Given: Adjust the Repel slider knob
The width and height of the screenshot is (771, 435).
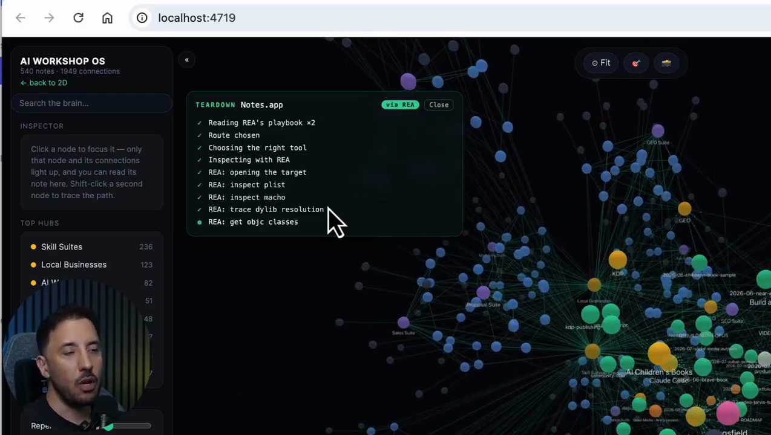Looking at the screenshot, I should (108, 427).
